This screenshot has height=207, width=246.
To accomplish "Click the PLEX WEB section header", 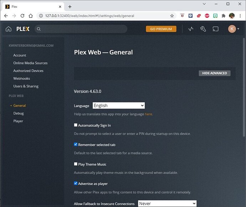I will click(16, 96).
